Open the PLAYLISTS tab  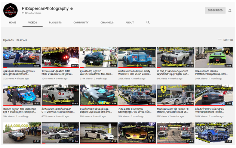click(55, 23)
